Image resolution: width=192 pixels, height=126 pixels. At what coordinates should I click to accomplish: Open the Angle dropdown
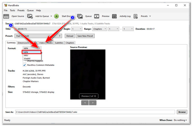point(77,29)
